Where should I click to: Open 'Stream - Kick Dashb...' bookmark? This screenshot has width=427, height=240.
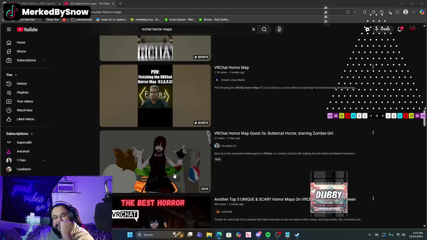point(214,20)
